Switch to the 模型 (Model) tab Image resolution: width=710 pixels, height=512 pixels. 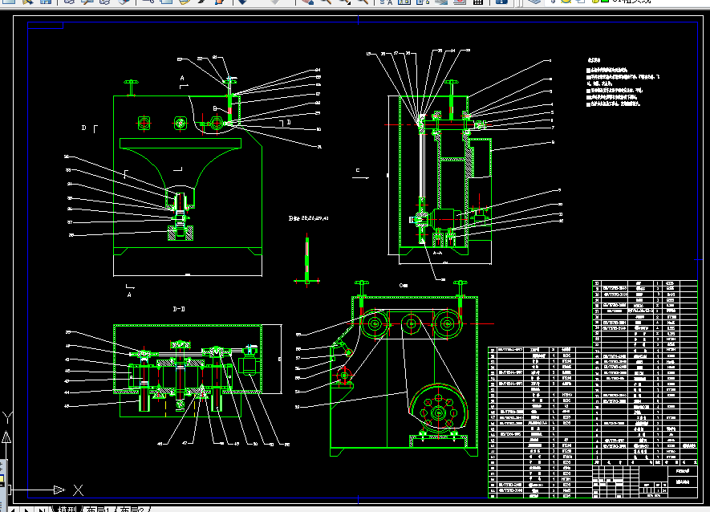(67, 509)
